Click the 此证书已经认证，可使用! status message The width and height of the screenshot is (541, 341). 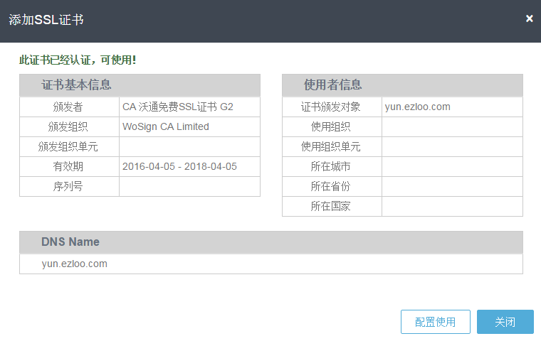(x=78, y=60)
